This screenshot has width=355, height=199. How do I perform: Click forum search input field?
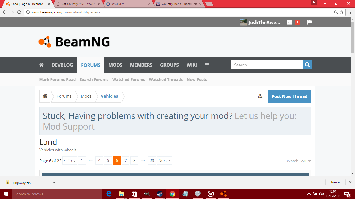(x=267, y=65)
